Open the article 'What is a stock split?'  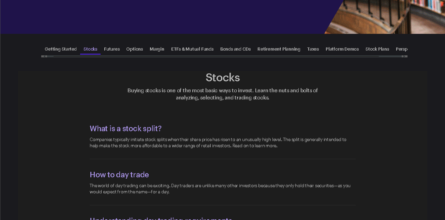(125, 128)
